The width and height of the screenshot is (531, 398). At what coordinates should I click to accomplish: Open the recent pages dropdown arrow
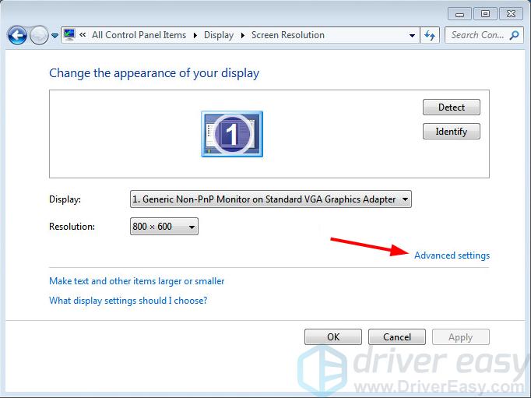[55, 36]
